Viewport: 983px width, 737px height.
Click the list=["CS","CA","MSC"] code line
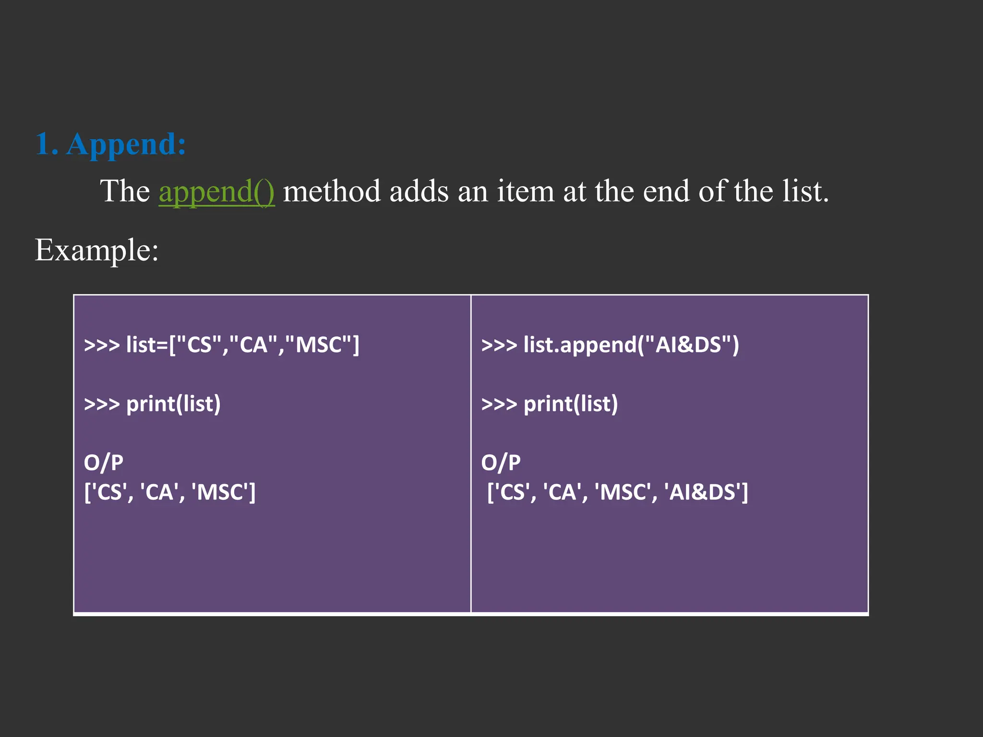point(221,345)
